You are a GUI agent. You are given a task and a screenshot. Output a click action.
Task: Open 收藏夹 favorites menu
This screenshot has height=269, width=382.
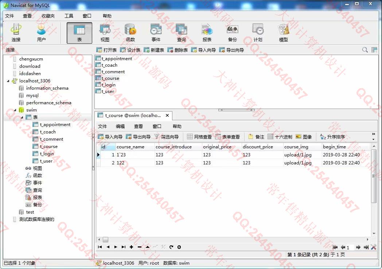click(x=48, y=16)
